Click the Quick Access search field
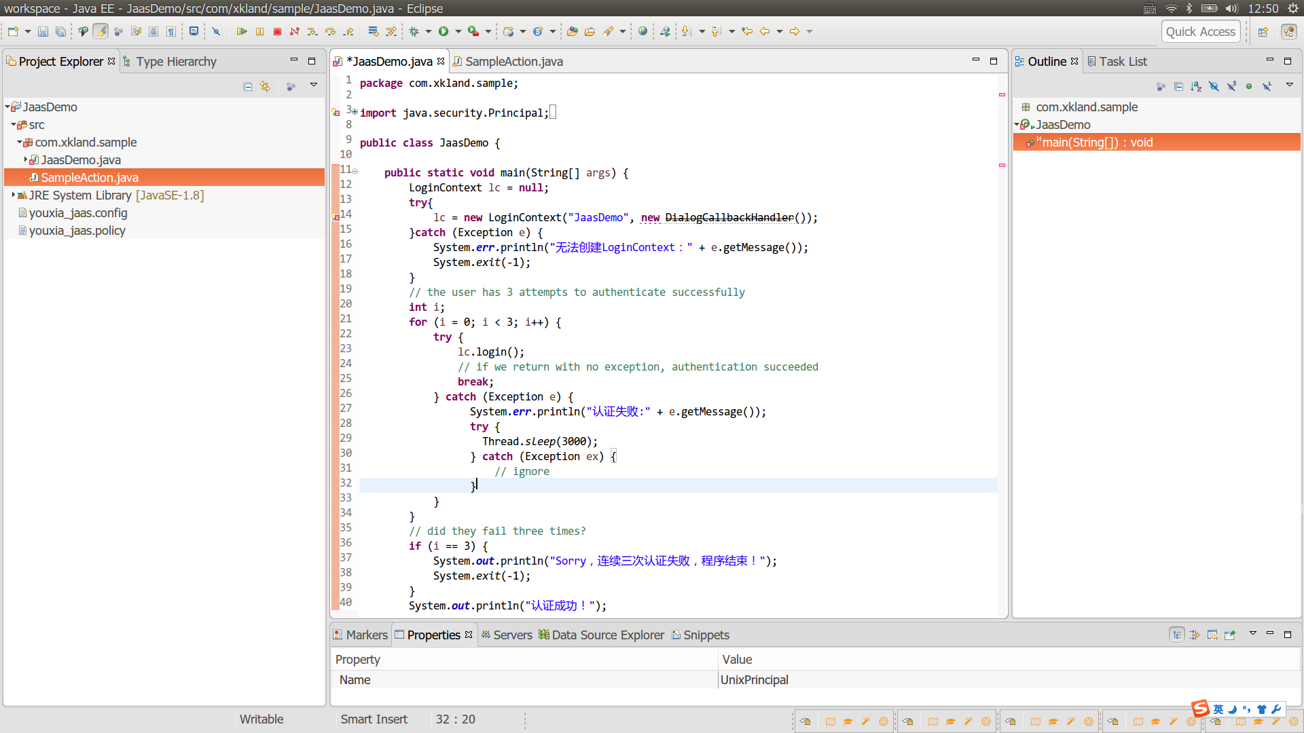 [1200, 32]
